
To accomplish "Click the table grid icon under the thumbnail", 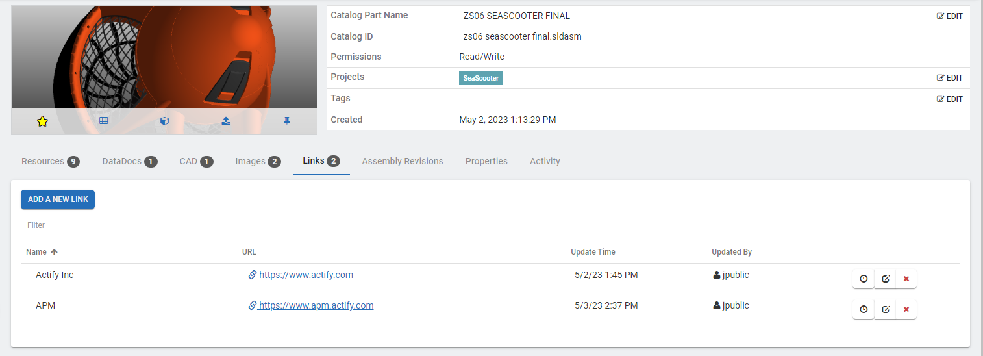I will (x=103, y=121).
